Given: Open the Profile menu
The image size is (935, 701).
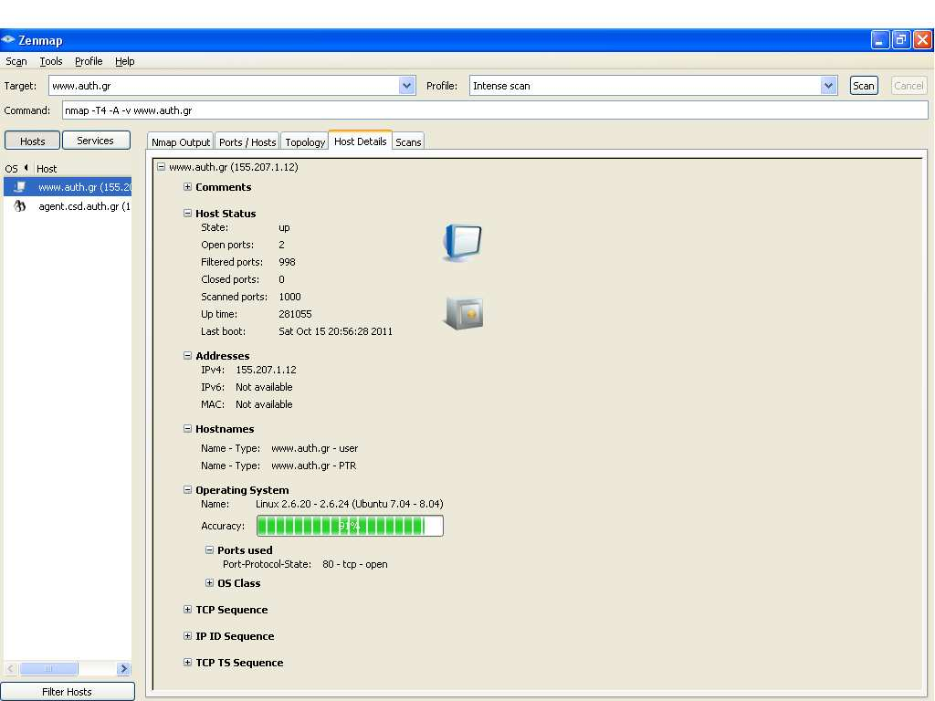Looking at the screenshot, I should tap(89, 61).
